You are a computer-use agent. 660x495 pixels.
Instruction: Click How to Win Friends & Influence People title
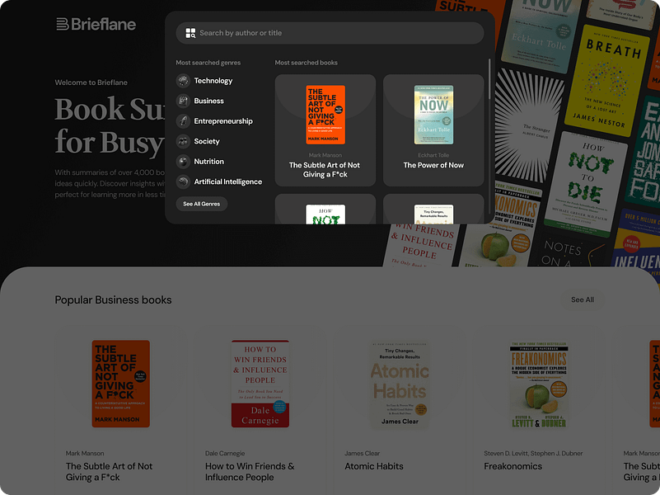(x=250, y=472)
